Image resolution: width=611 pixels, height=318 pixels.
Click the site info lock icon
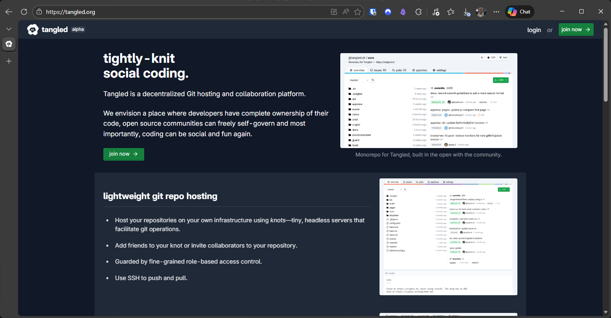coord(39,12)
